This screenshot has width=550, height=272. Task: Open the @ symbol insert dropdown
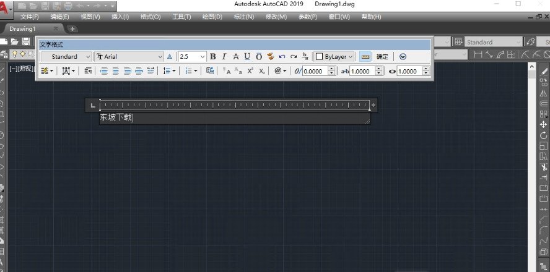[x=280, y=71]
